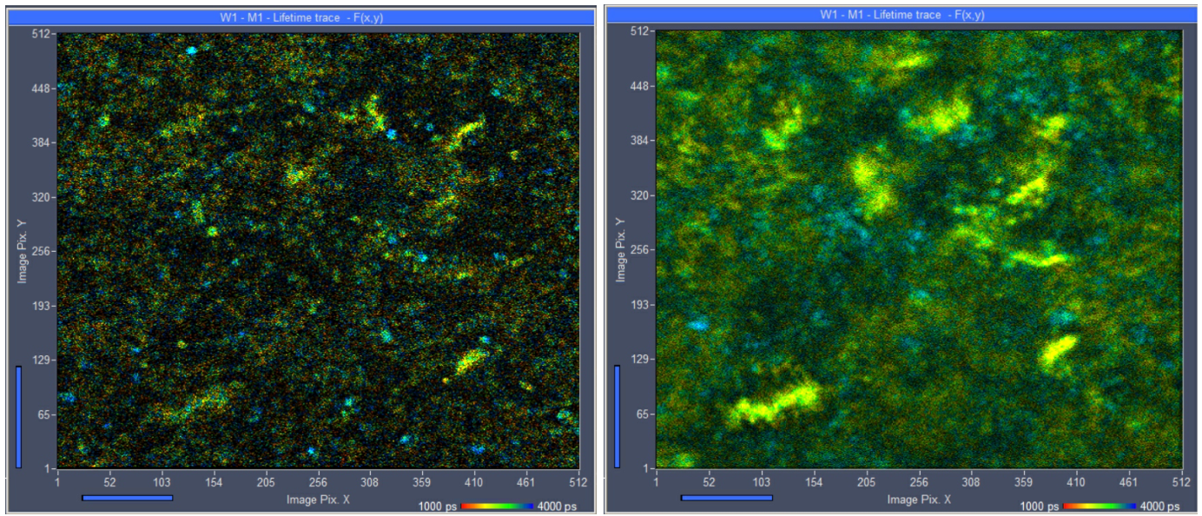Click the left panel's lifetime color scale bar
The image size is (1202, 516).
tap(495, 506)
